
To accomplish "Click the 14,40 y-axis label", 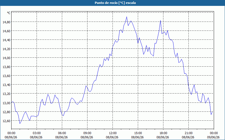I will 6,40.
